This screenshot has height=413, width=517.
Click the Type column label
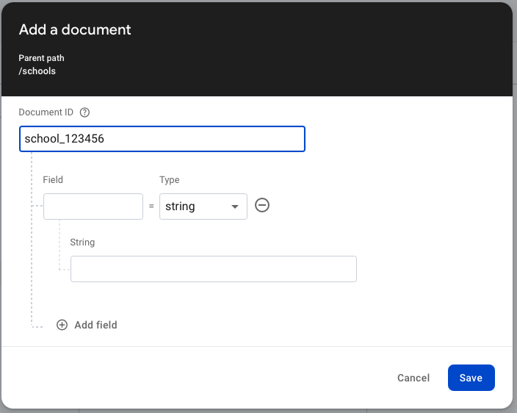(170, 180)
